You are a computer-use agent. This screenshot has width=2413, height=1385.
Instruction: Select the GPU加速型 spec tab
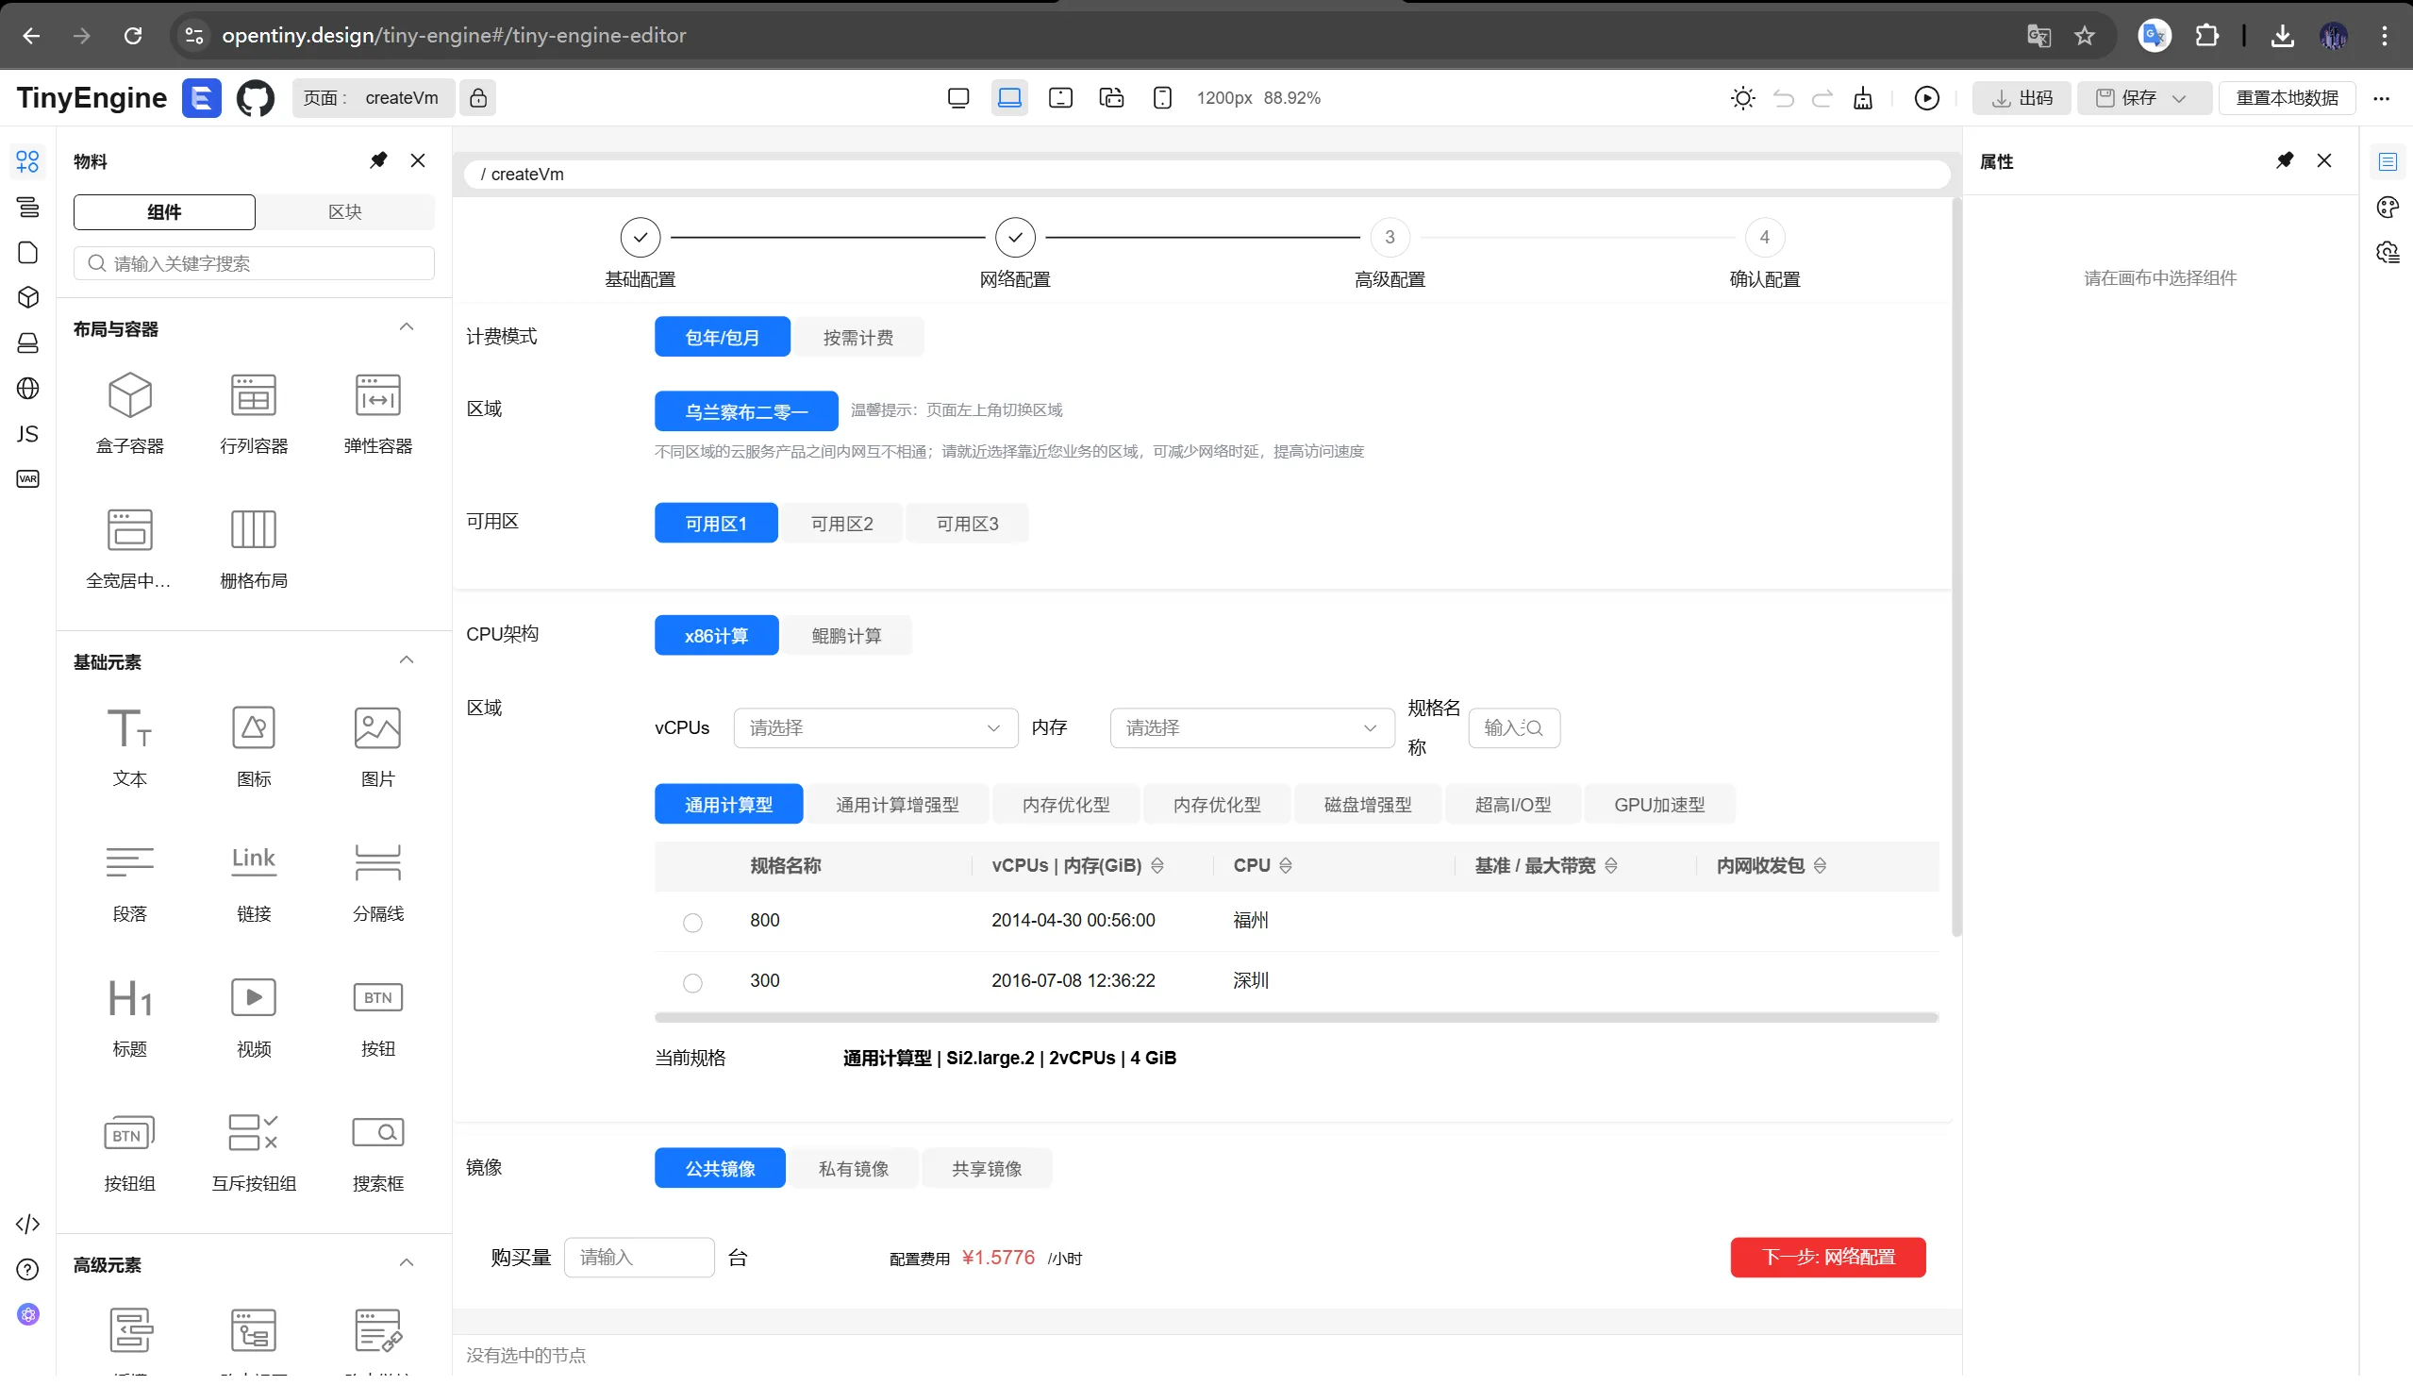(x=1657, y=805)
